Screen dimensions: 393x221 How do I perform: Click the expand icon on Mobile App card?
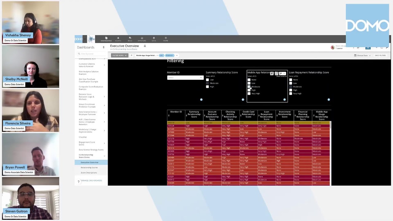coord(276,73)
